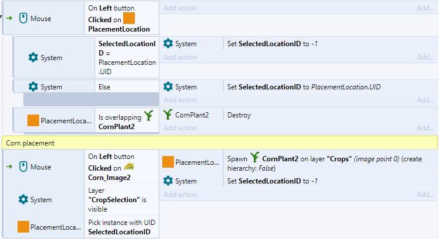Click Add... at right under Destroy action
This screenshot has width=439, height=239.
pyautogui.click(x=425, y=128)
